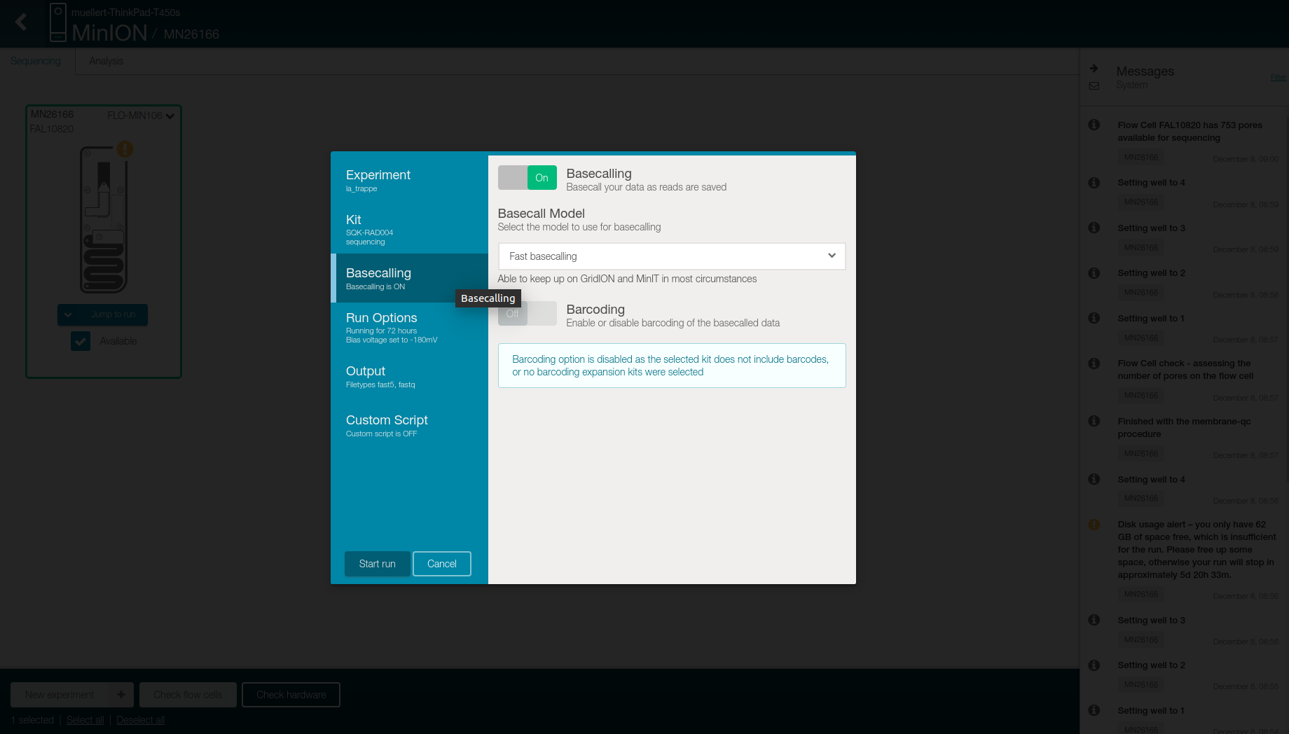Open the Fast basecalling model dropdown
This screenshot has height=734, width=1289.
pos(671,256)
